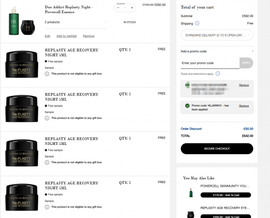Remove promo code HLJARN10
Image resolution: width=270 pixels, height=218 pixels.
(x=244, y=106)
